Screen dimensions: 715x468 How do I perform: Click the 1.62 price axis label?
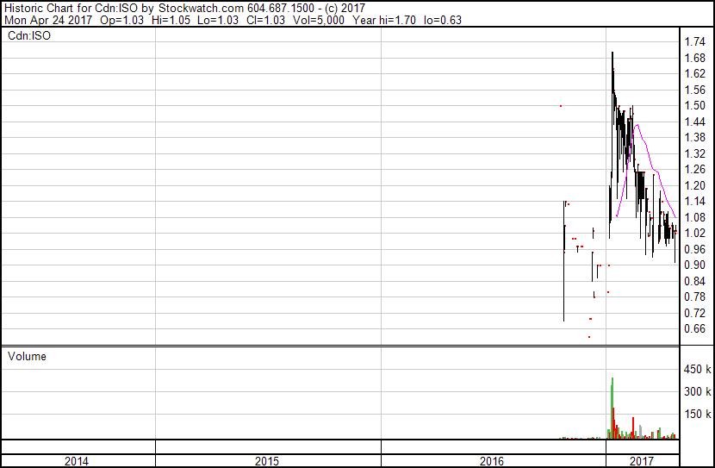pyautogui.click(x=695, y=73)
